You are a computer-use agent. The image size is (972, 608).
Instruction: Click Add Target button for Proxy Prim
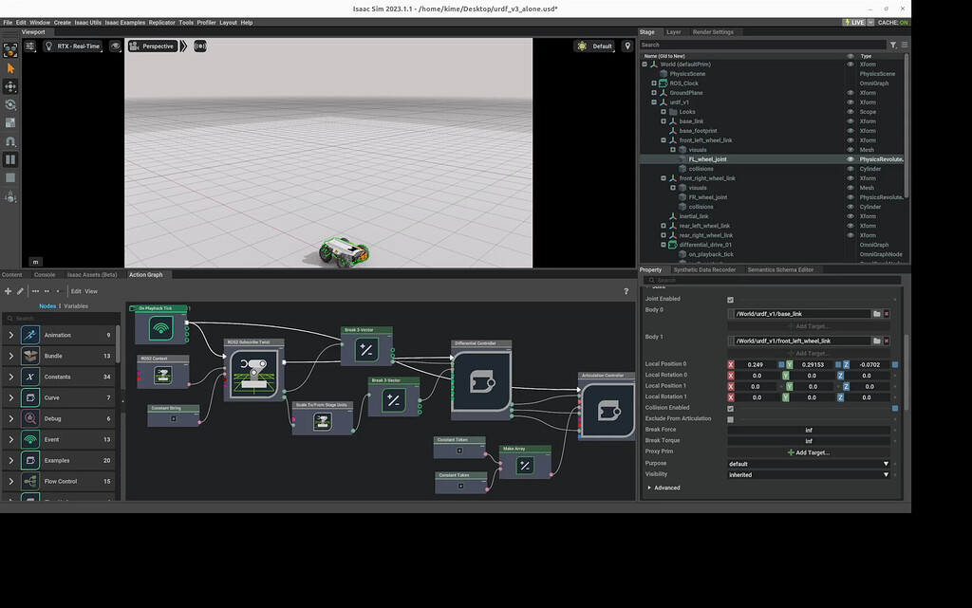(x=809, y=452)
